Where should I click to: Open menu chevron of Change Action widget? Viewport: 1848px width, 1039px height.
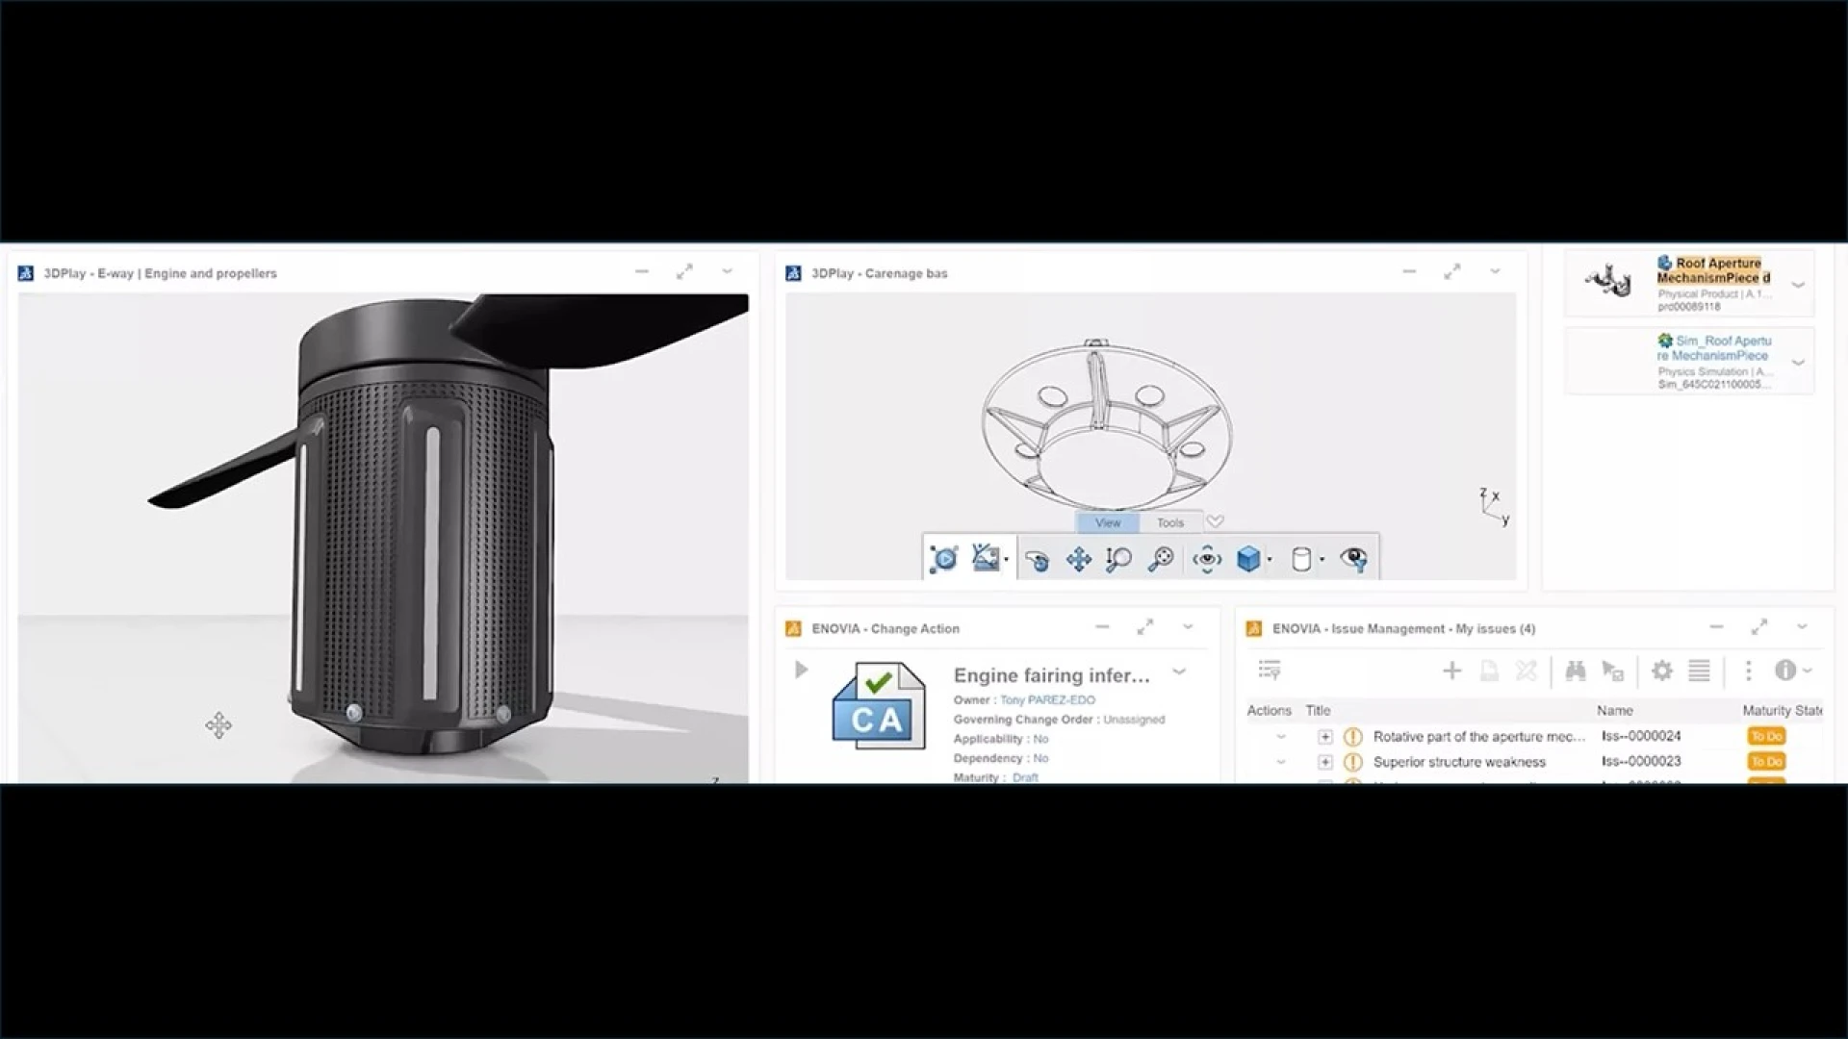coord(1188,627)
